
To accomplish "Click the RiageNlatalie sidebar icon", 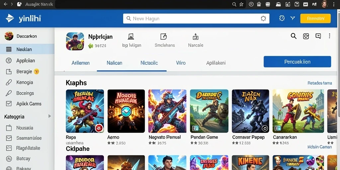I will [9, 148].
